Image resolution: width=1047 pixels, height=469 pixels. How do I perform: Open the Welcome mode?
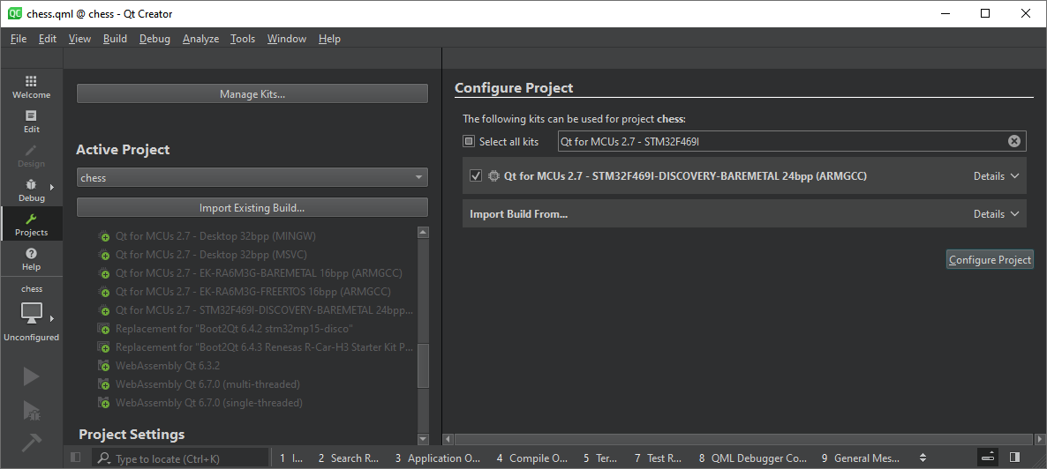coord(31,86)
